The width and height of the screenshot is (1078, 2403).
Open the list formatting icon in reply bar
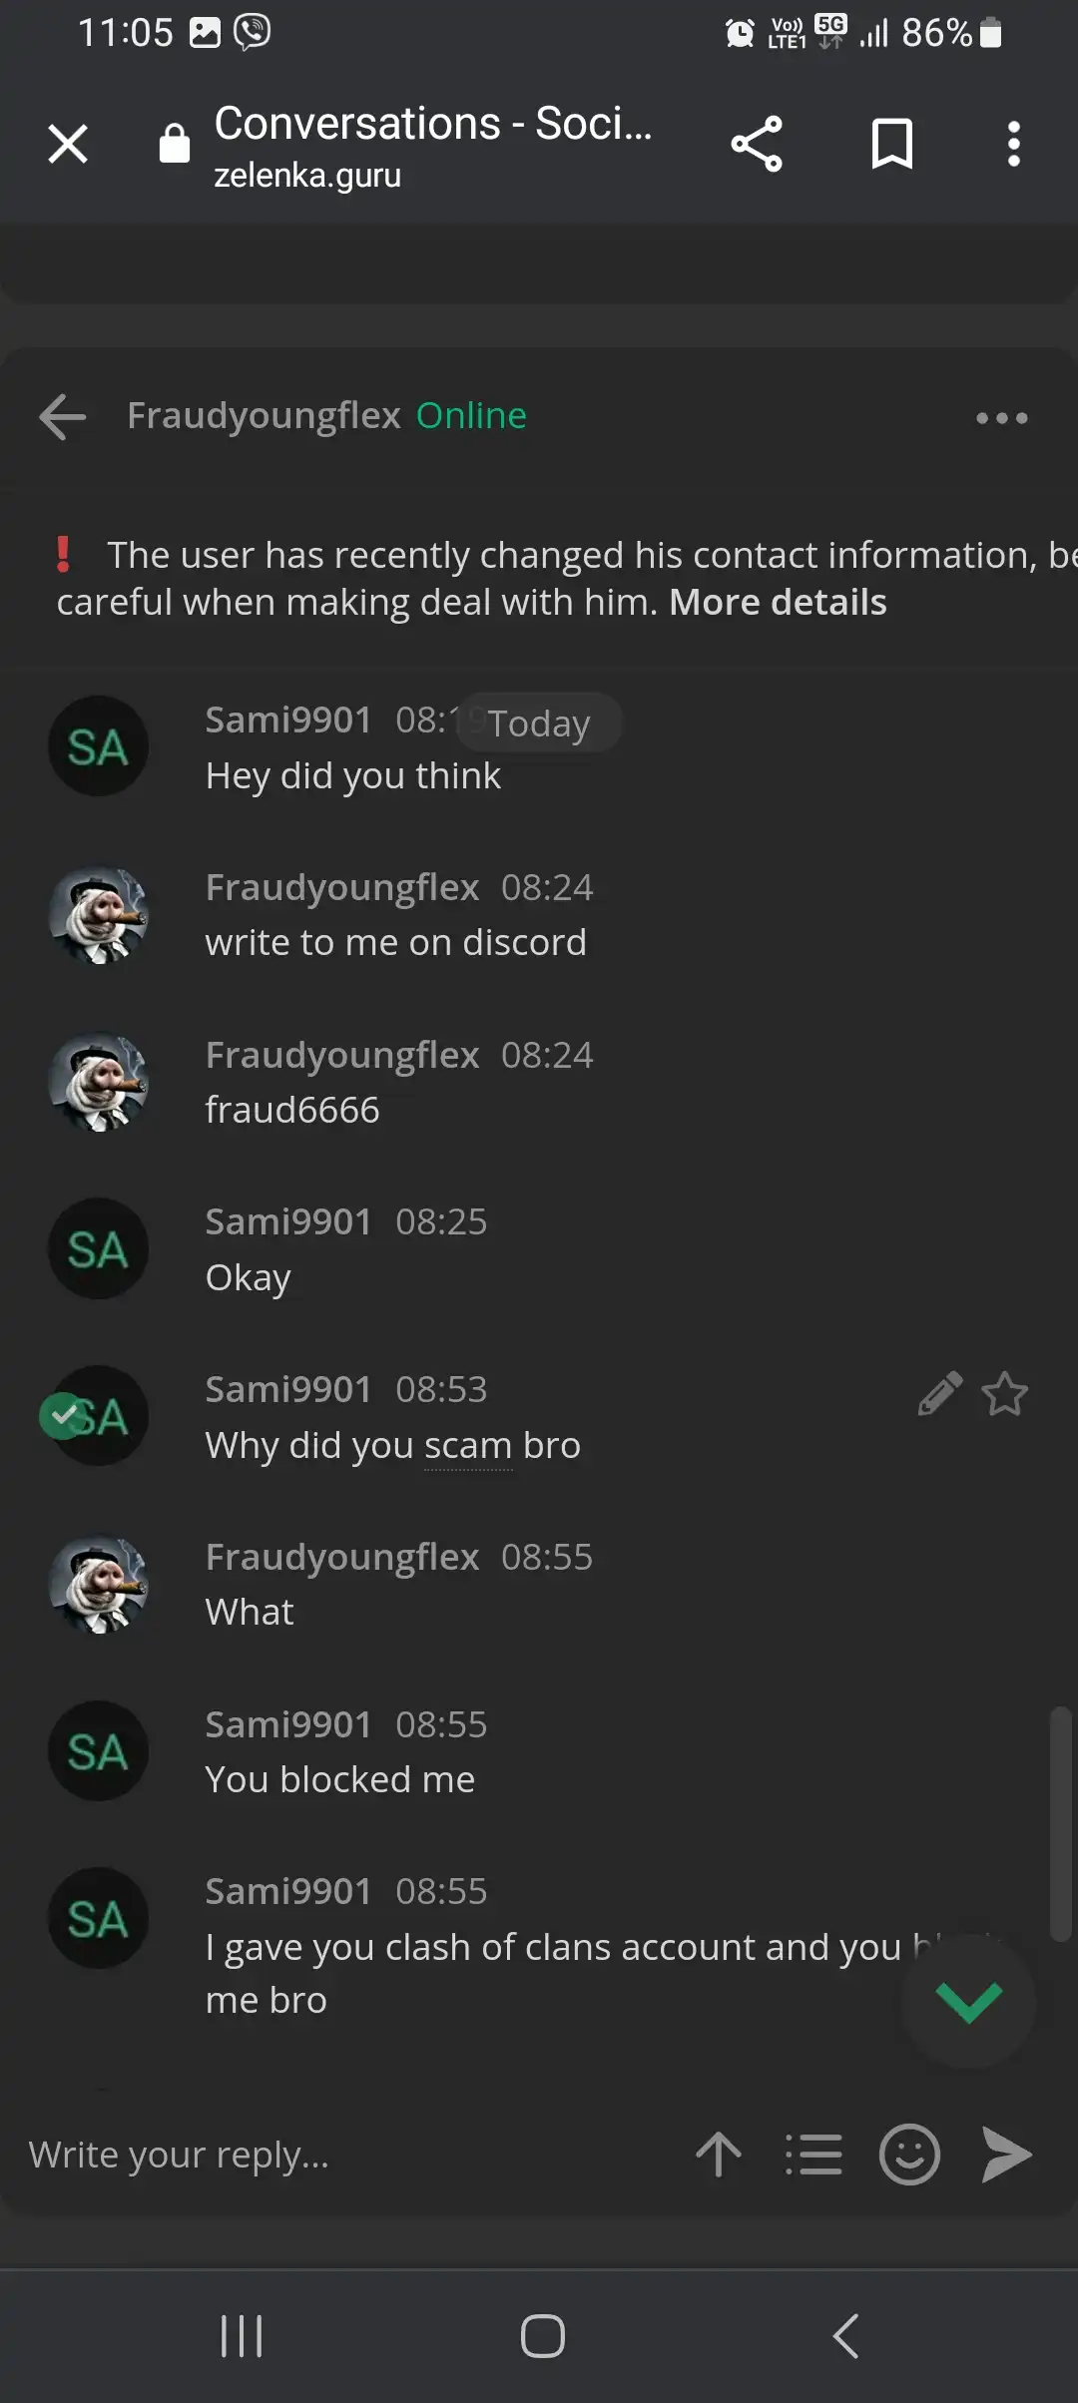(x=813, y=2155)
